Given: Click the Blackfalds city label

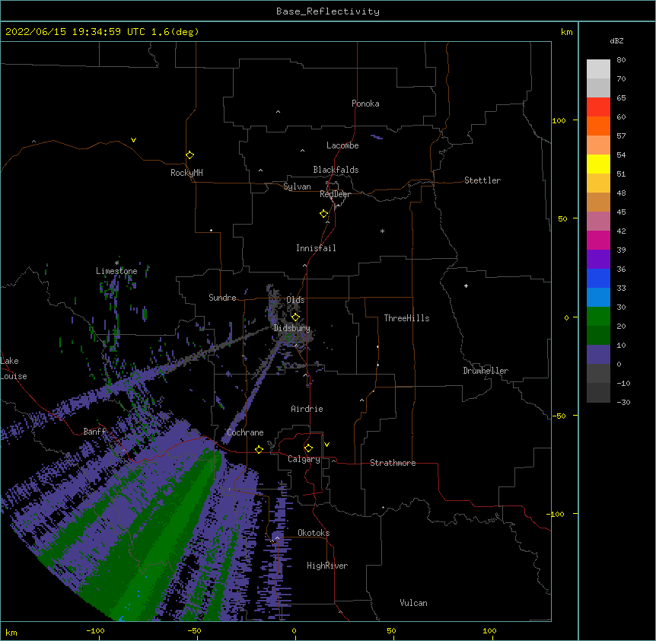Looking at the screenshot, I should (336, 170).
